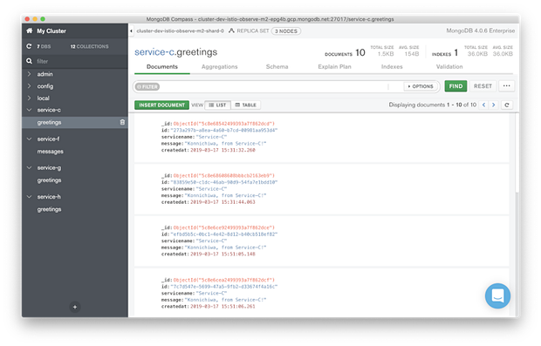Open the Intercom chat bubble

pyautogui.click(x=497, y=295)
